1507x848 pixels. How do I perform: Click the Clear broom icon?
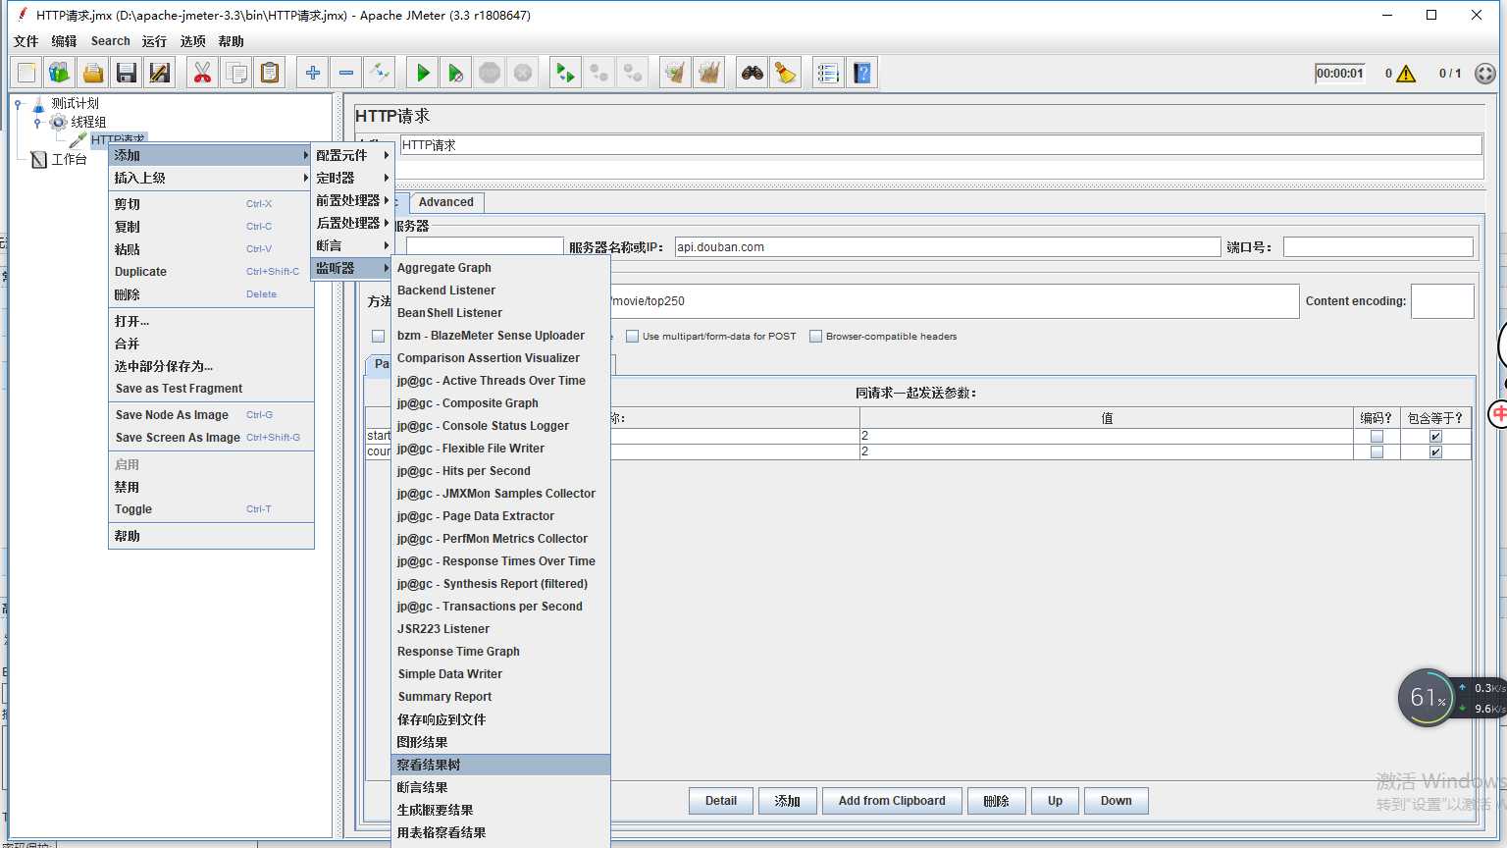pos(676,73)
